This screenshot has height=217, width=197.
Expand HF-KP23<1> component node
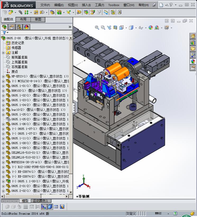(x=3, y=77)
